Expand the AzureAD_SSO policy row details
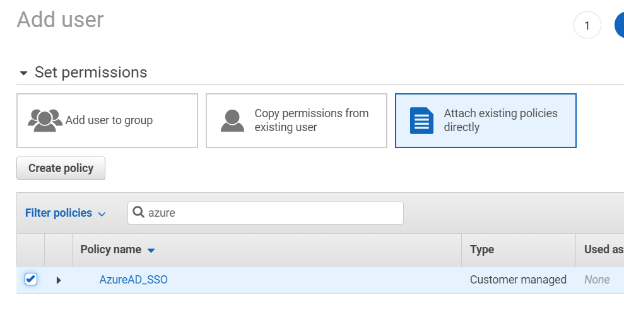This screenshot has width=624, height=332. click(59, 280)
